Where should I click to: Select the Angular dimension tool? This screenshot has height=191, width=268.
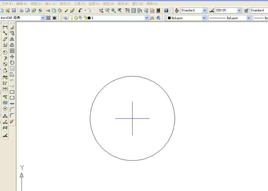click(5, 70)
